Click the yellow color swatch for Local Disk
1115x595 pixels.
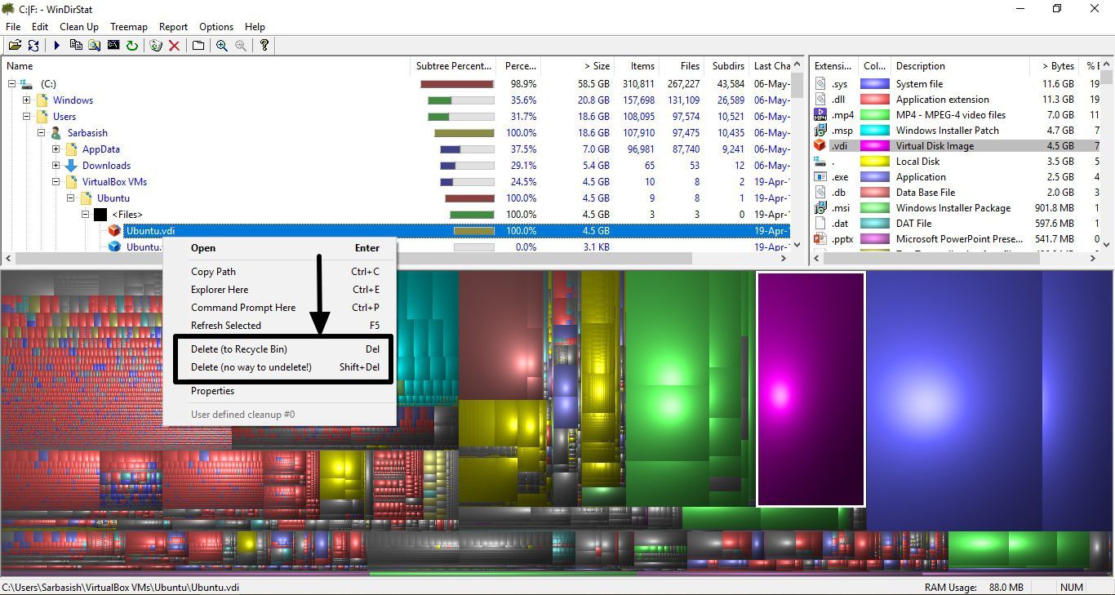tap(875, 162)
